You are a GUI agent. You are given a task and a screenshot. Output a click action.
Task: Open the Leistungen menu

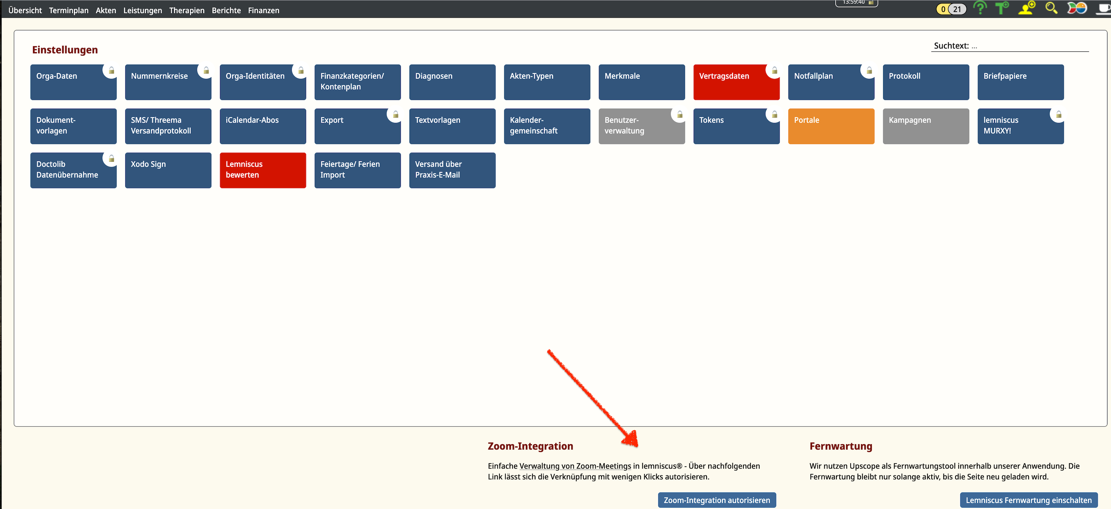142,10
